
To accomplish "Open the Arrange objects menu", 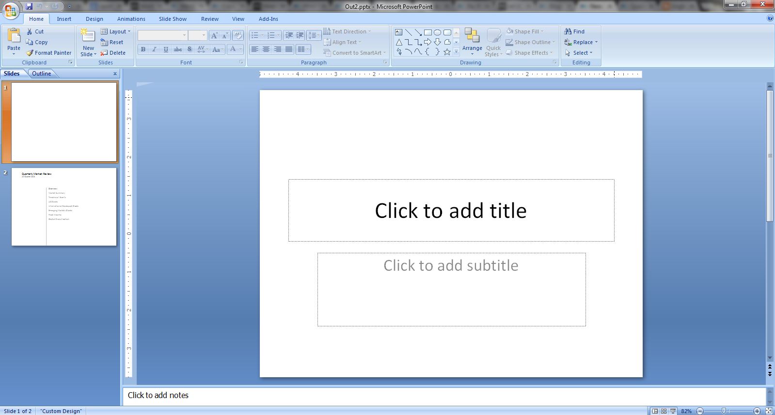I will pos(472,42).
